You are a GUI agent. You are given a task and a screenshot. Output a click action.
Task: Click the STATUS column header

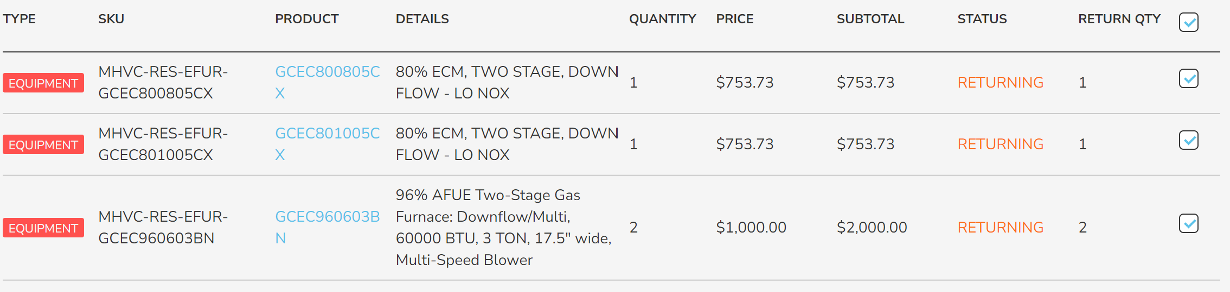pos(982,19)
